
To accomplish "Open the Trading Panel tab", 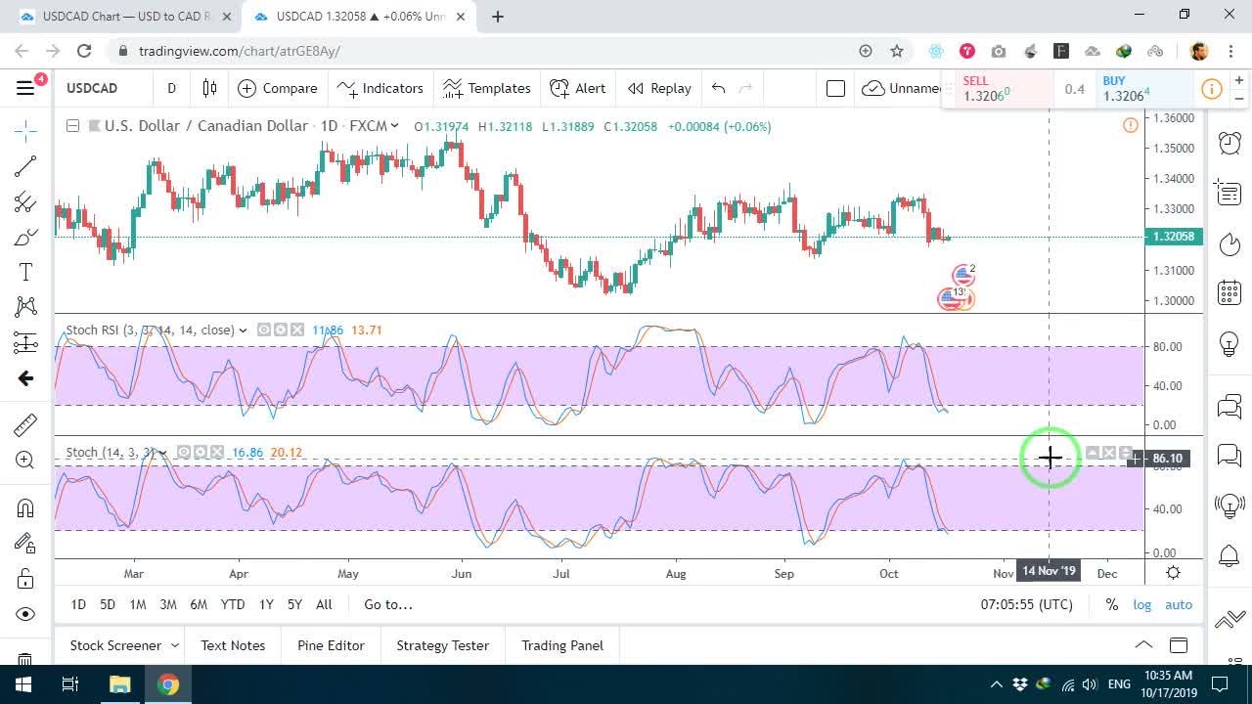I will (562, 645).
